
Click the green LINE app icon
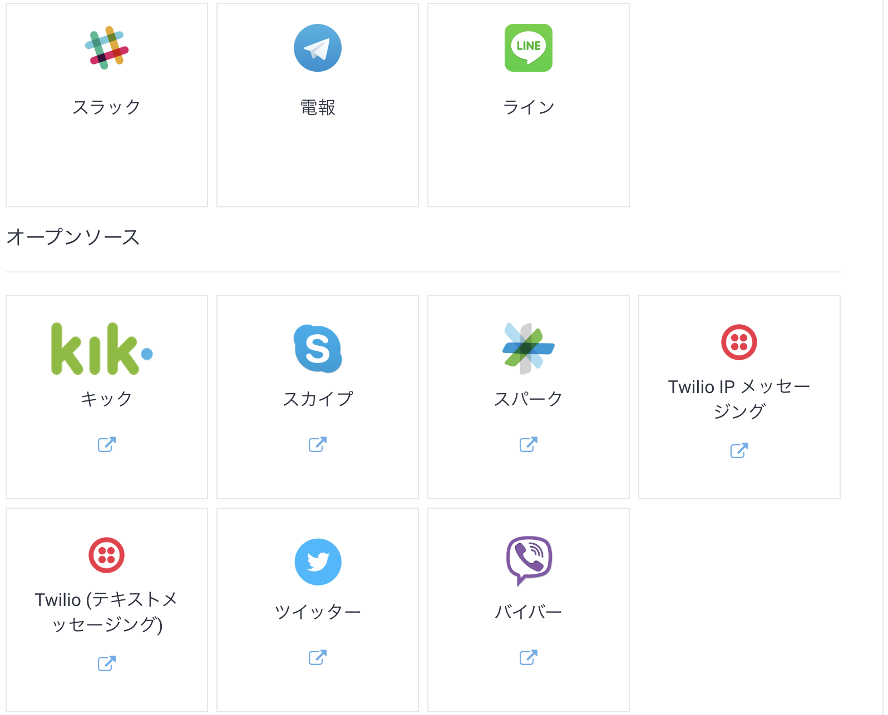528,48
